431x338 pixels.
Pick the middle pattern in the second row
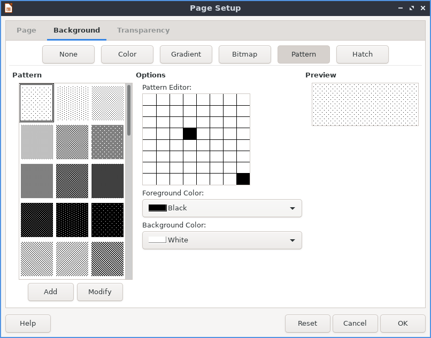(72, 142)
